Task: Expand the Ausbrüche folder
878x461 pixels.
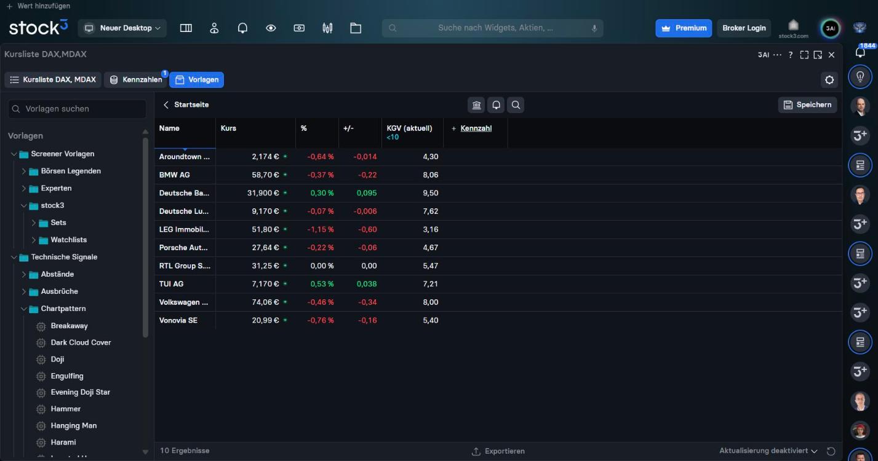Action: point(24,292)
